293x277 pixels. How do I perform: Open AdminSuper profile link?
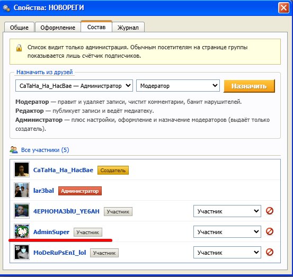coord(51,232)
